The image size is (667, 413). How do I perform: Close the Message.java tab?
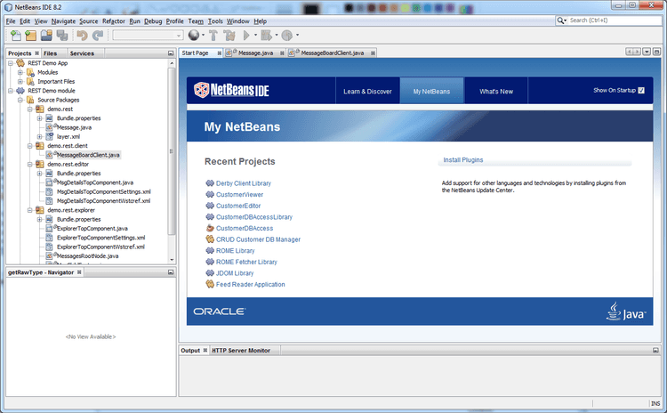282,53
